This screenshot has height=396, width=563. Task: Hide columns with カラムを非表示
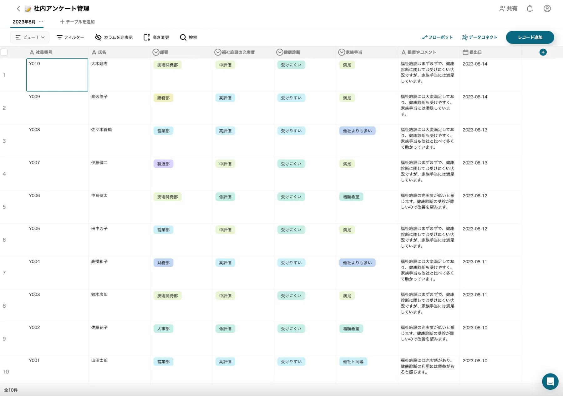114,37
